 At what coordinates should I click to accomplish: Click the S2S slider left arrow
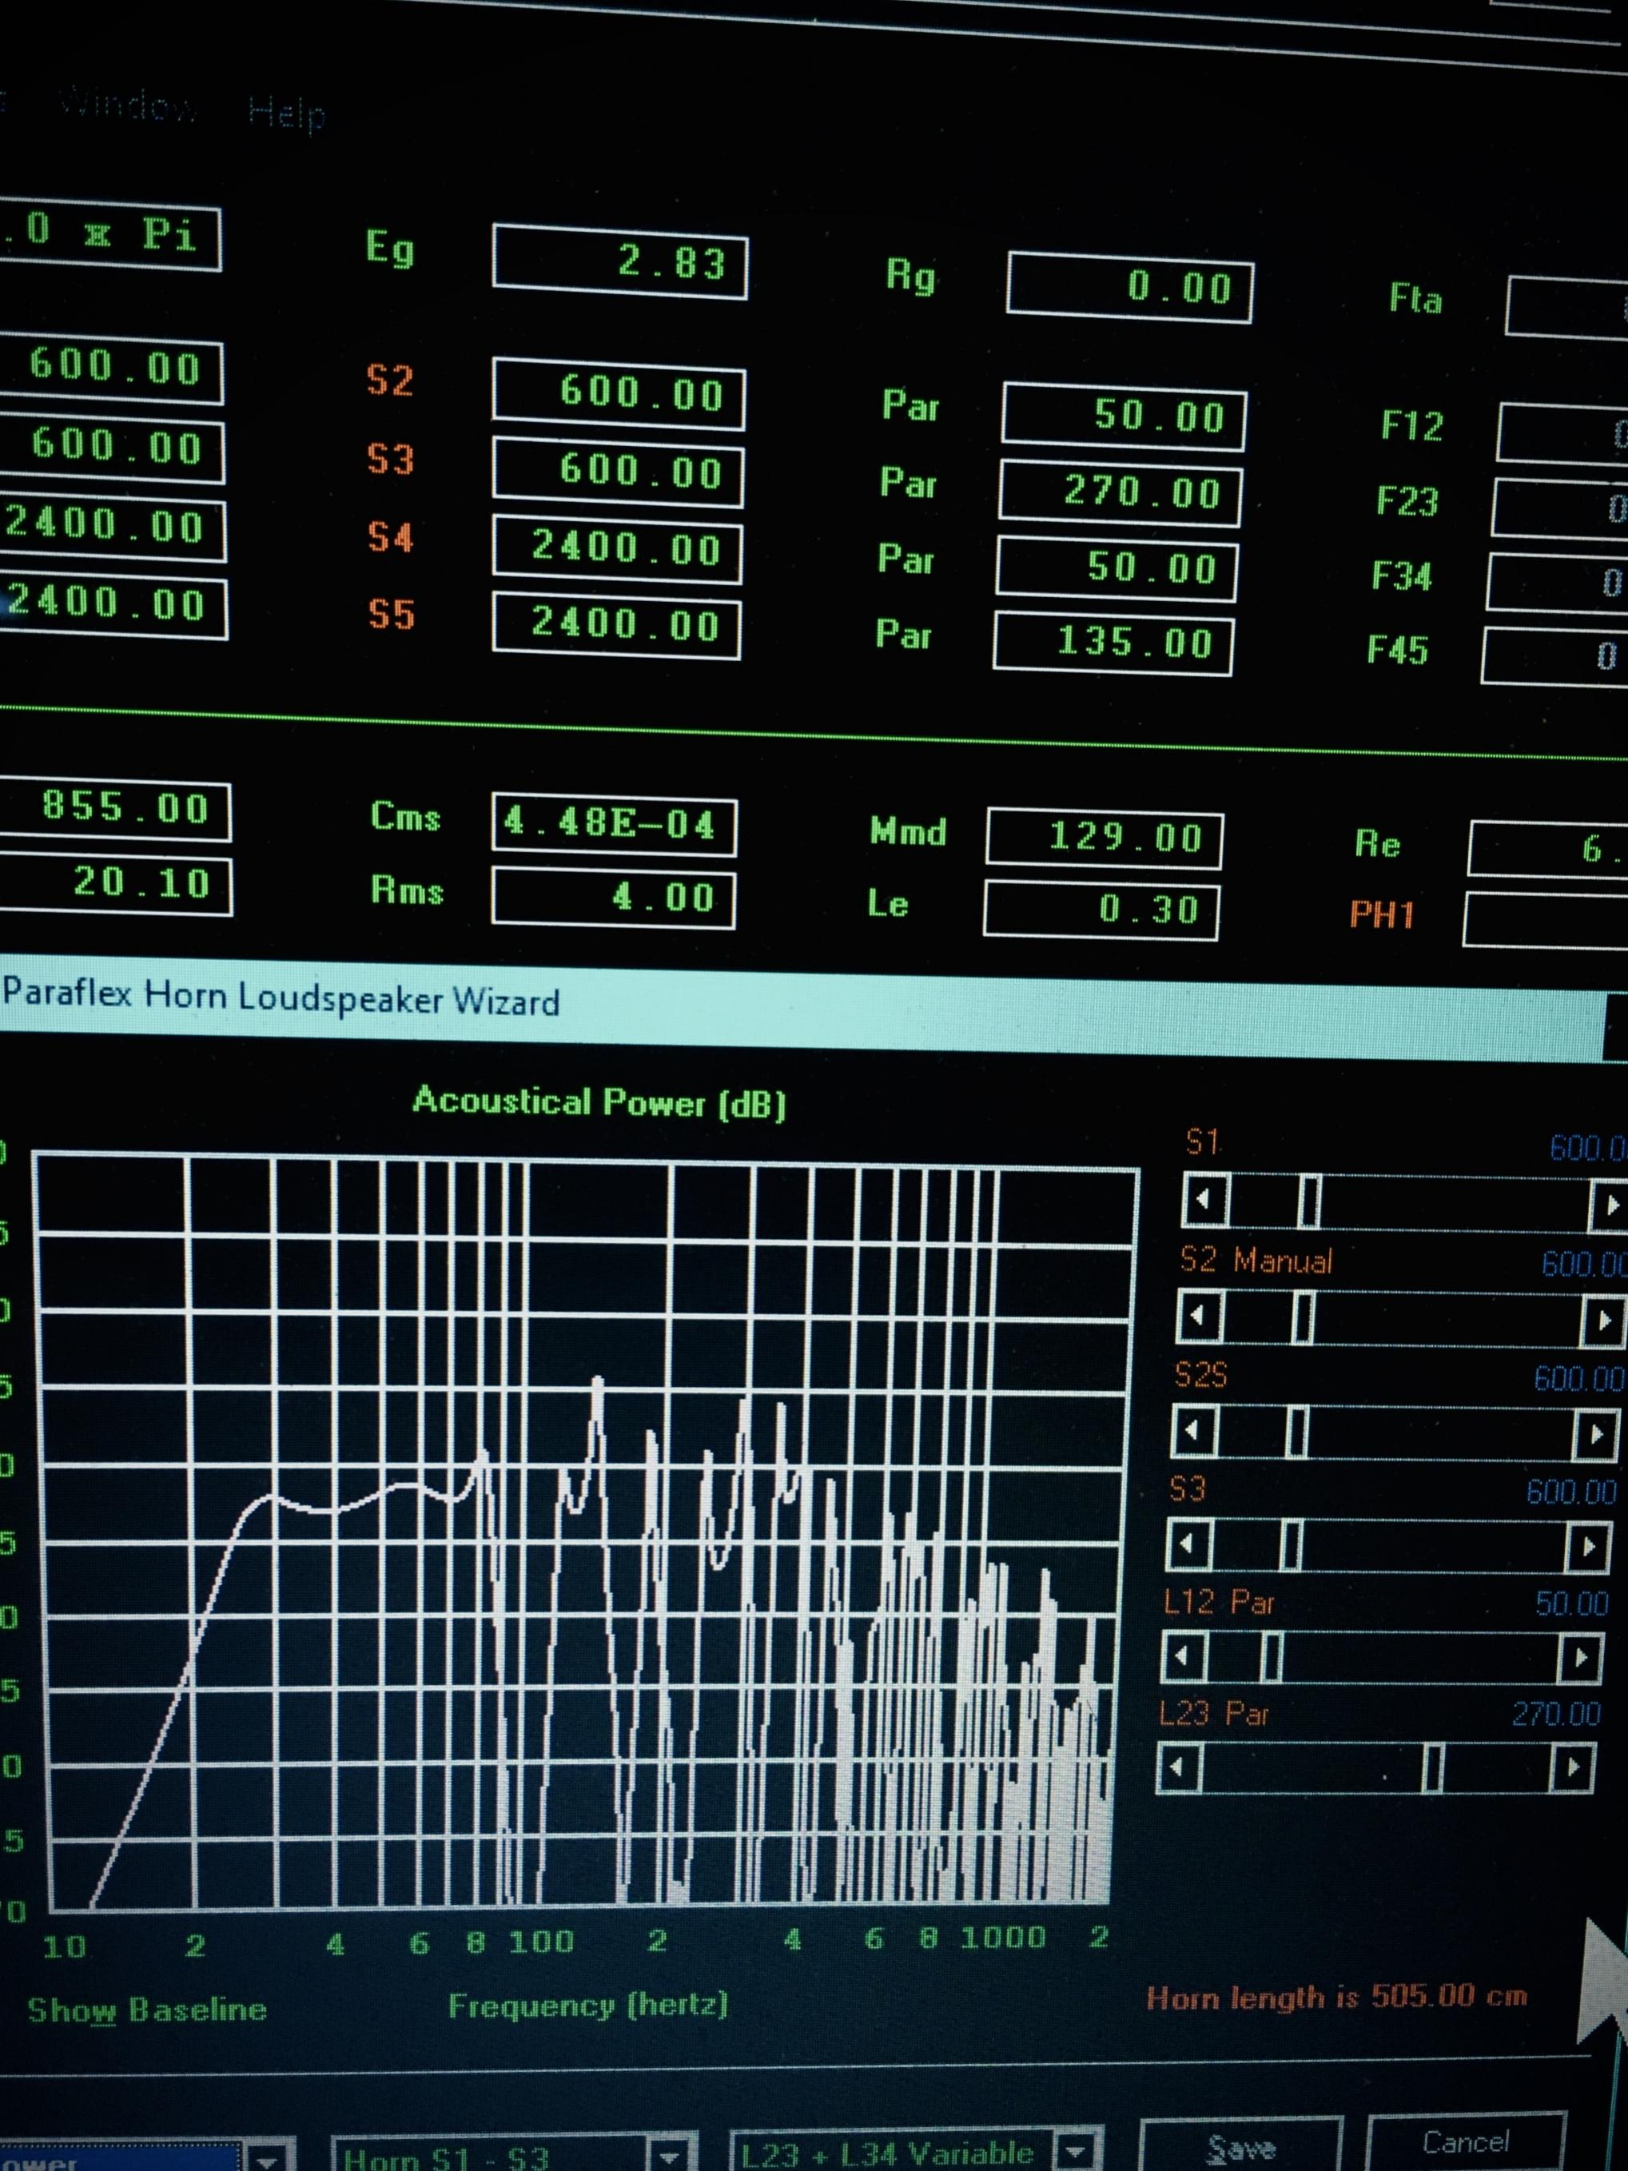(x=1194, y=1430)
